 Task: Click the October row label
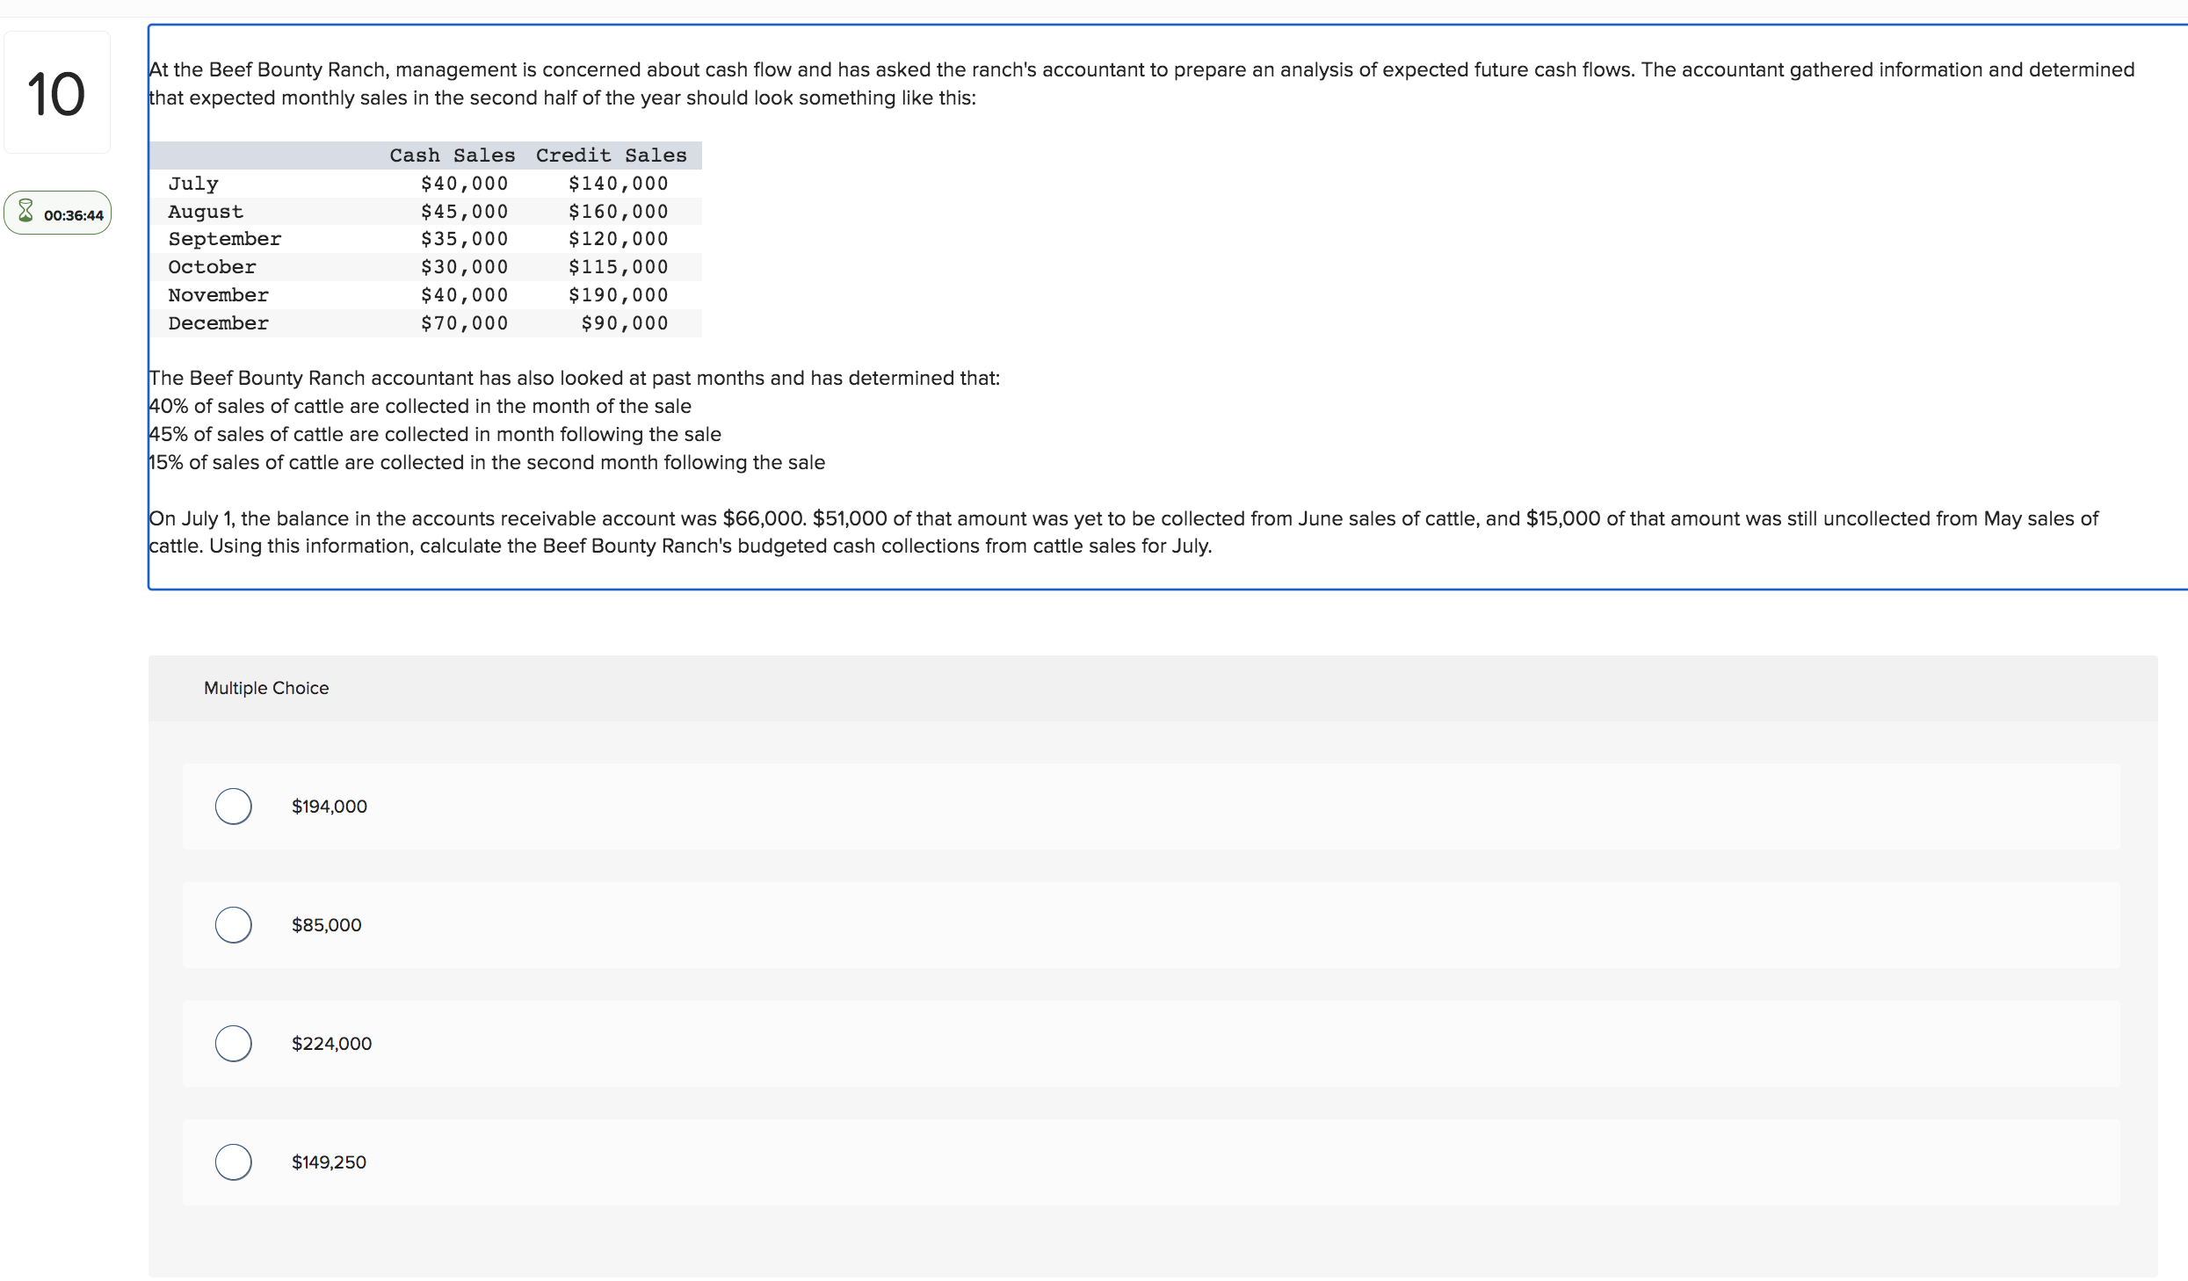(x=212, y=267)
